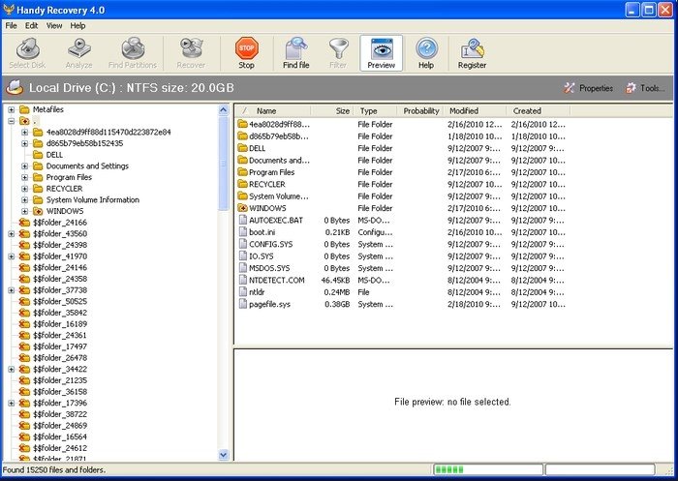
Task: Open the Help menu
Action: click(x=77, y=25)
